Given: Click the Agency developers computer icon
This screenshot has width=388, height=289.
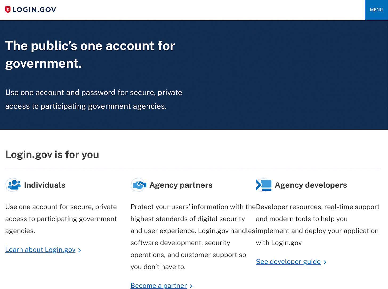Looking at the screenshot, I should [264, 185].
